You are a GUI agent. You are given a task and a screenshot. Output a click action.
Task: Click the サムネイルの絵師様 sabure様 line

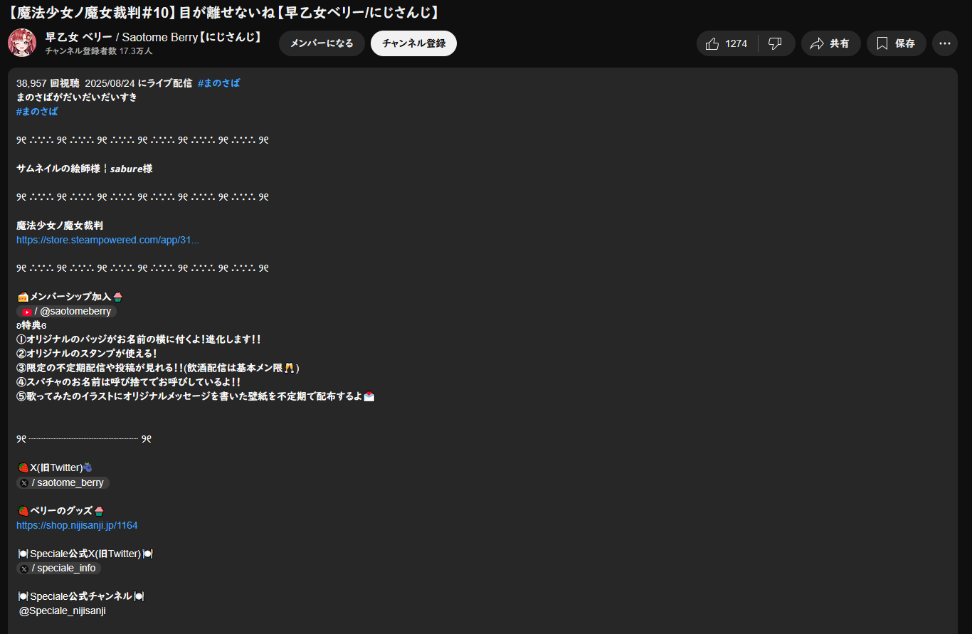(x=85, y=169)
